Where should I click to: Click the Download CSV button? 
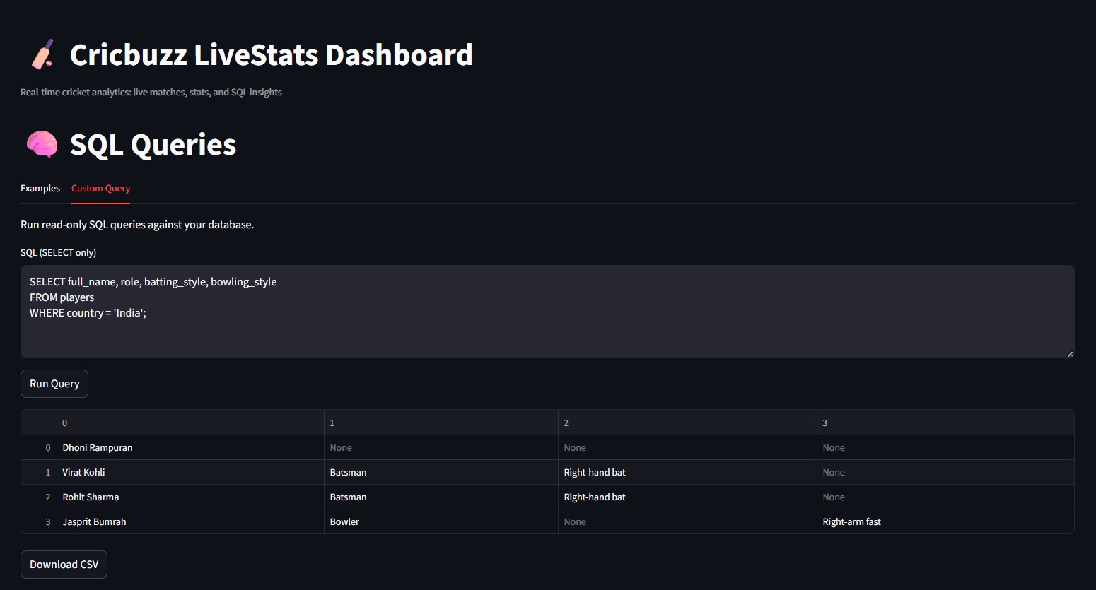click(x=64, y=565)
